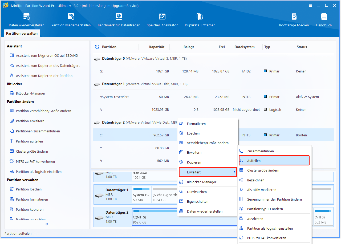Sort by the Belegt column header
The image size is (341, 244).
tap(189, 47)
